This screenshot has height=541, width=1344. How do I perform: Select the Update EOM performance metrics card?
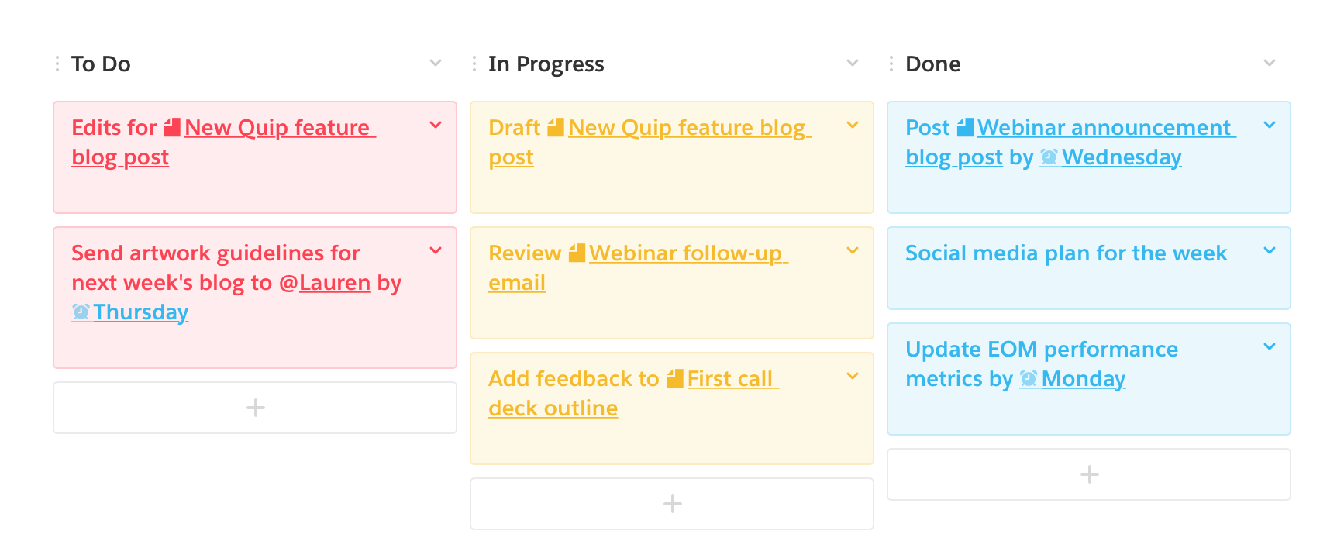point(1089,379)
